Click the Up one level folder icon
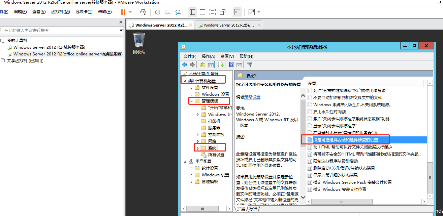This screenshot has width=443, height=216. coord(203,65)
